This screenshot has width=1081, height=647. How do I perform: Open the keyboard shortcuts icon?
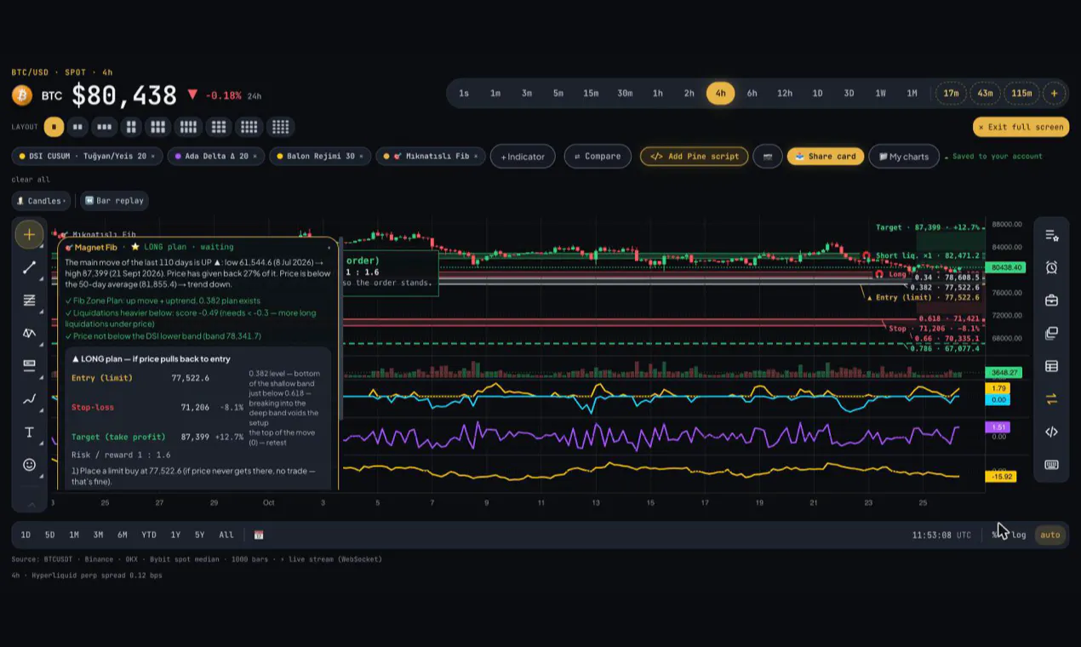point(1051,465)
